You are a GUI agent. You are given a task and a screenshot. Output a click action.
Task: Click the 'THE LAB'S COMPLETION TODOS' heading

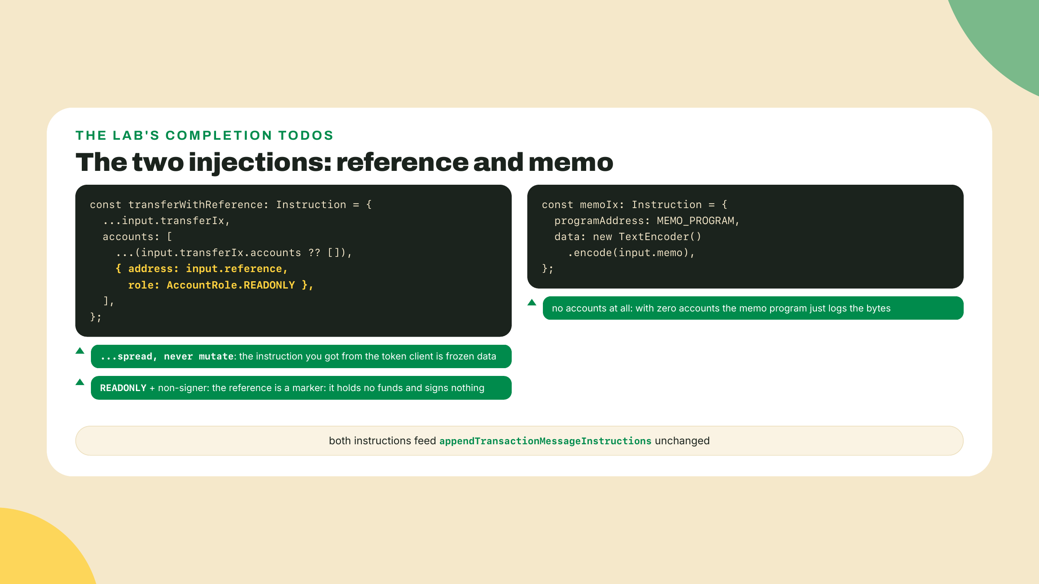pyautogui.click(x=204, y=135)
